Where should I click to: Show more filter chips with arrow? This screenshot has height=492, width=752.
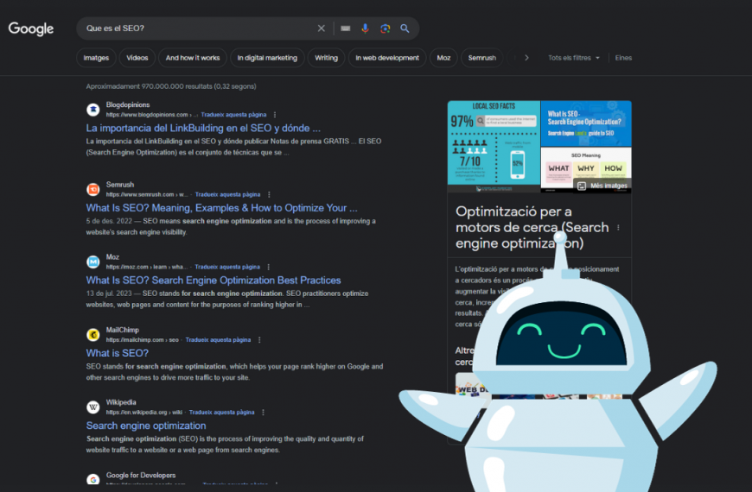(x=526, y=58)
